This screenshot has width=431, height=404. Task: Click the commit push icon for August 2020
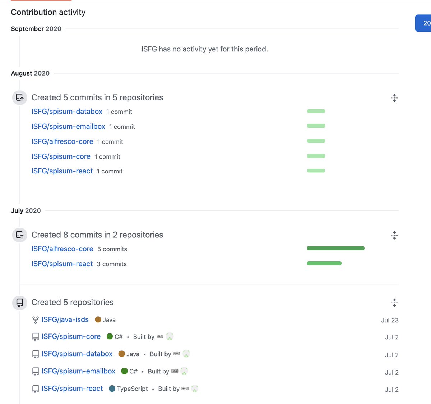(x=20, y=97)
